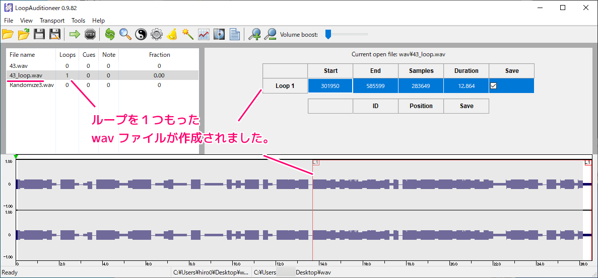
Task: Click the Loop 1 row header button
Action: (285, 86)
